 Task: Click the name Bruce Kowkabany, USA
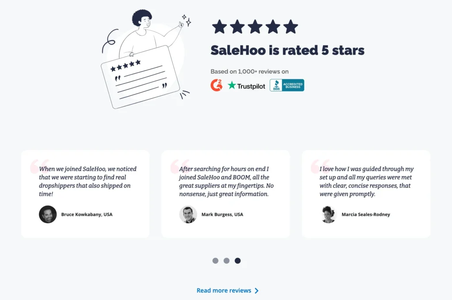coord(87,214)
